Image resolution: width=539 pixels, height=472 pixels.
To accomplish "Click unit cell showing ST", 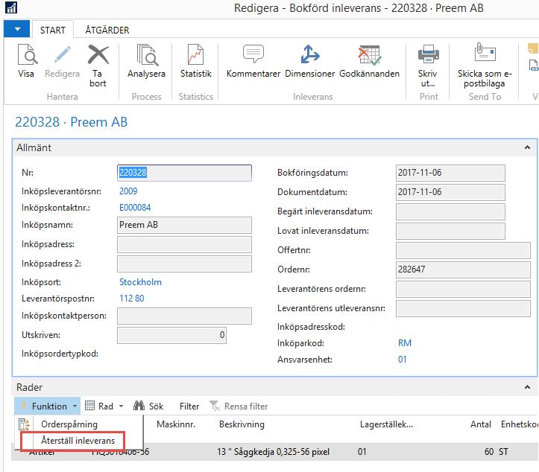I will point(503,451).
